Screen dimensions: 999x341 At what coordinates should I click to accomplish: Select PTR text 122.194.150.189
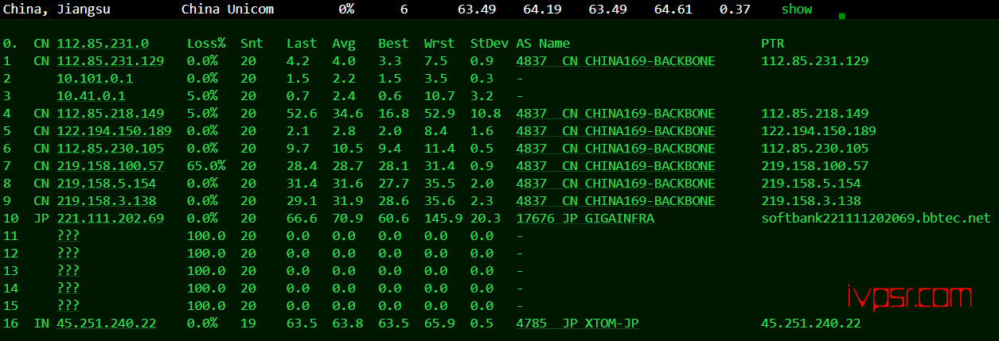tap(819, 131)
